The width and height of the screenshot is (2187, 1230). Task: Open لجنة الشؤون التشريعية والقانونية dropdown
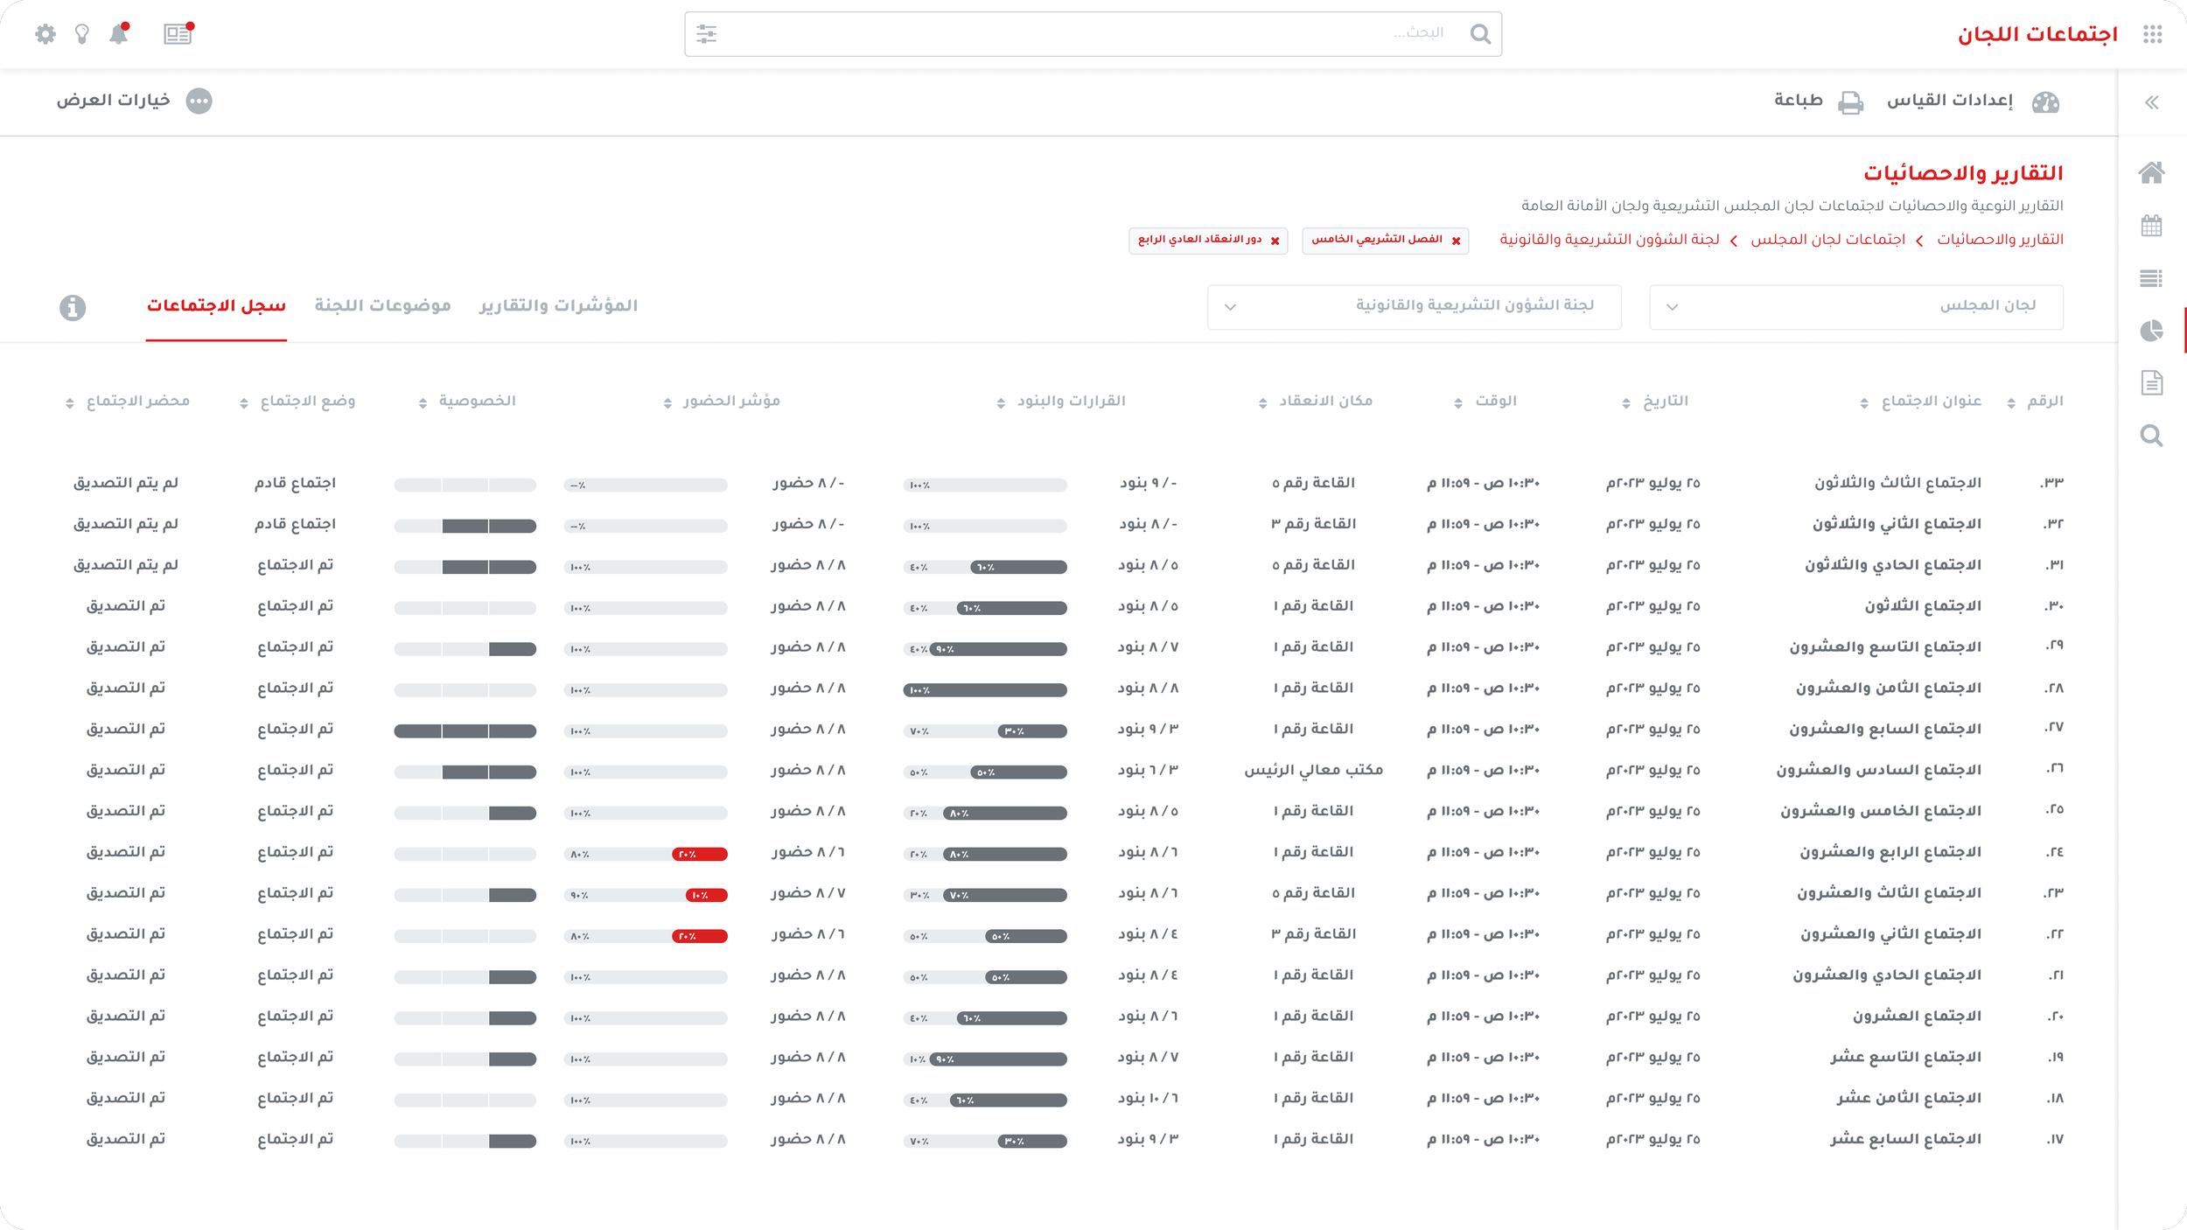pyautogui.click(x=1414, y=306)
